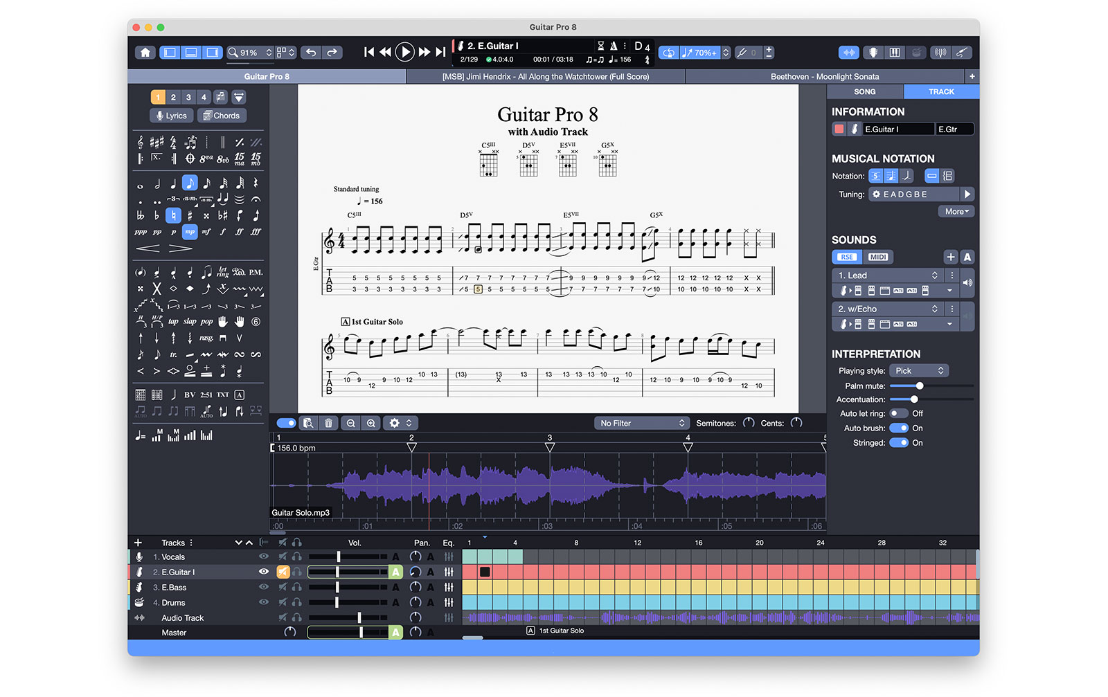
Task: Select the eighth note duration
Action: coord(190,183)
